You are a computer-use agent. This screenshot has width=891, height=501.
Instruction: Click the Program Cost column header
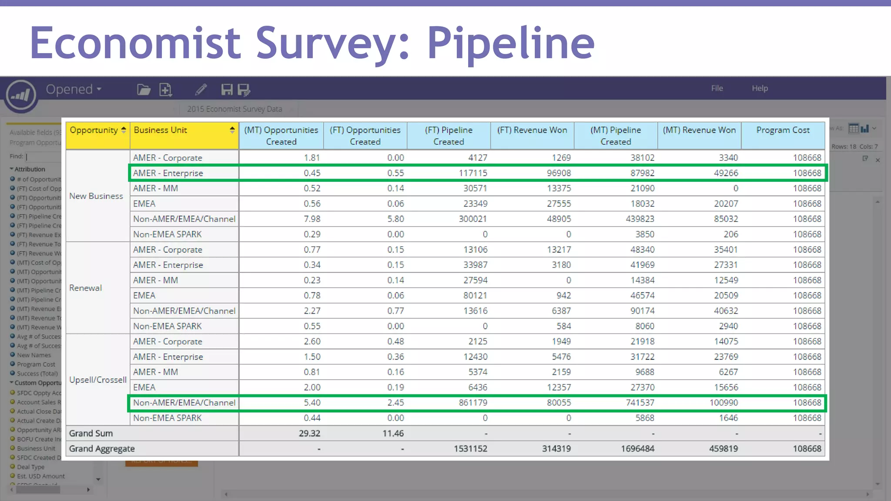(783, 136)
